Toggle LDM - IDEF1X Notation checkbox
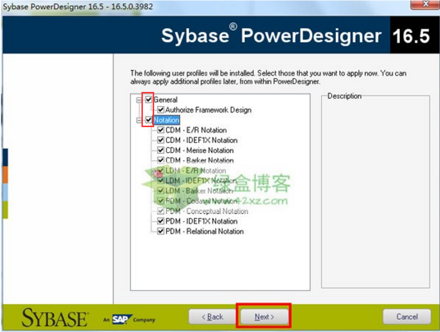 pos(161,180)
